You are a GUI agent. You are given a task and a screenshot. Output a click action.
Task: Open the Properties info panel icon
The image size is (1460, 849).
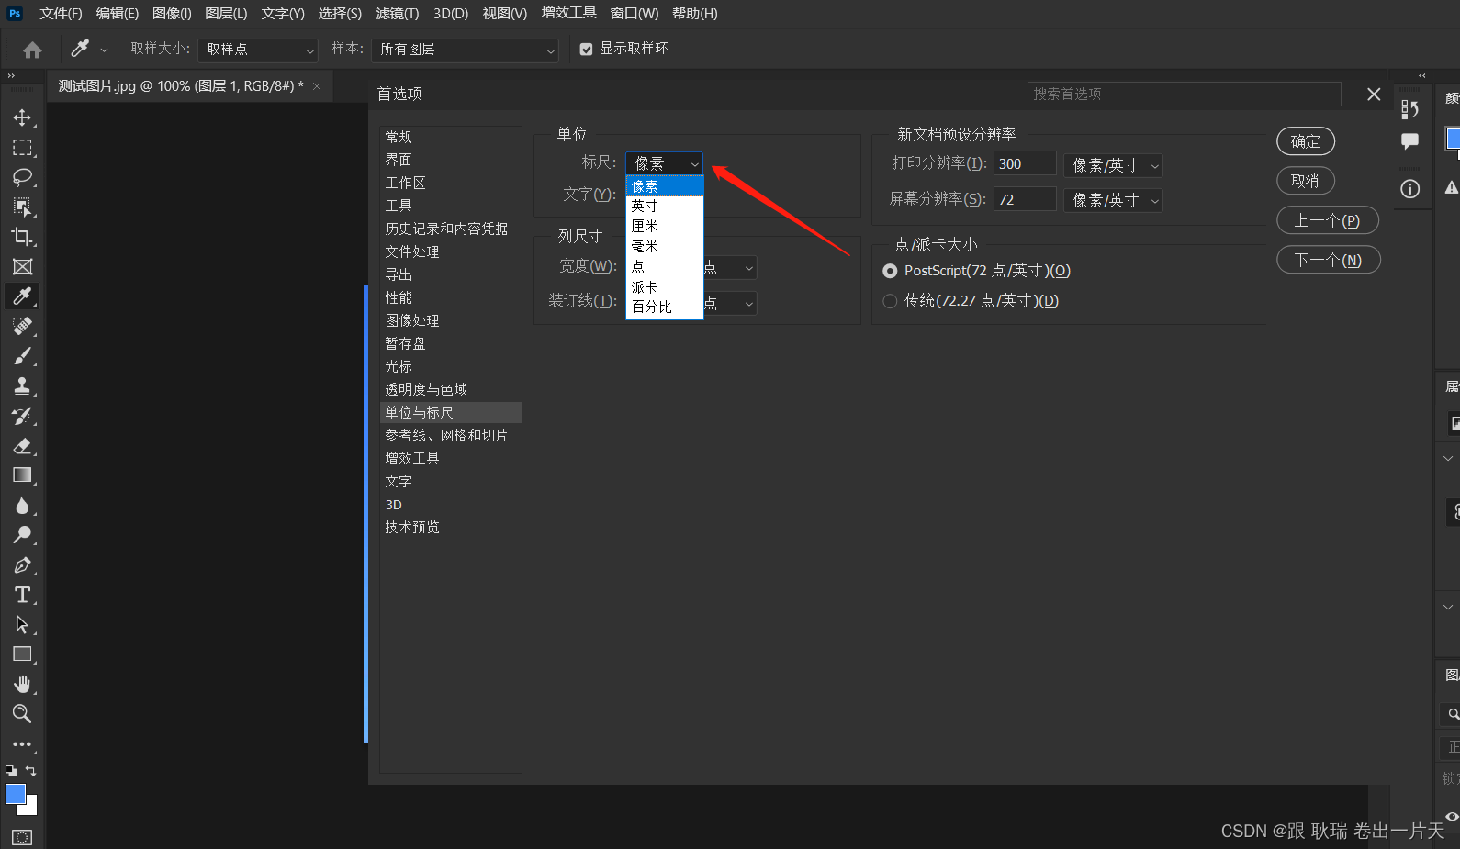(x=1409, y=189)
